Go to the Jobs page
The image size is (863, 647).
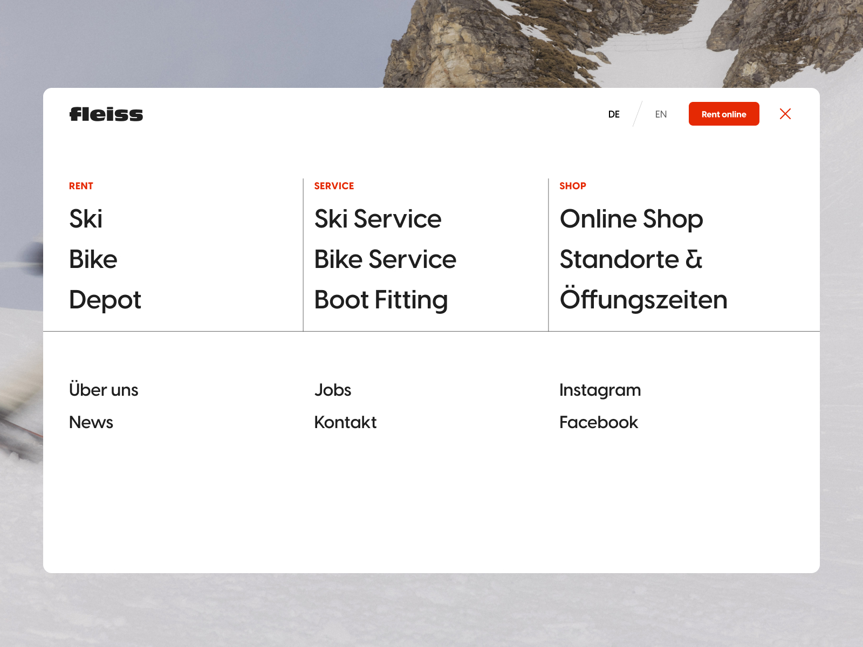pos(333,390)
